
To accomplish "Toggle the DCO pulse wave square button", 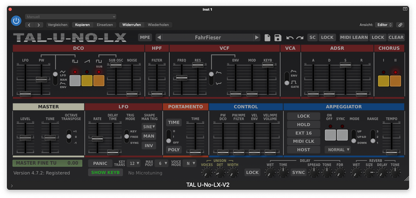I will click(75, 81).
